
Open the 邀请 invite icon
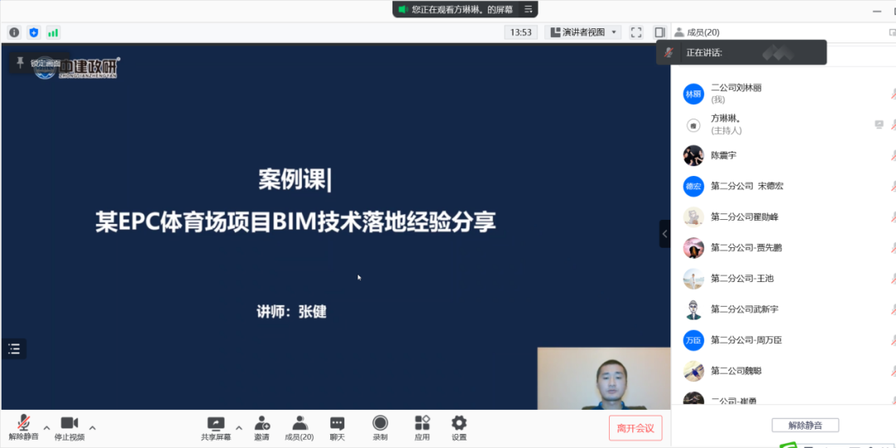[x=262, y=427]
